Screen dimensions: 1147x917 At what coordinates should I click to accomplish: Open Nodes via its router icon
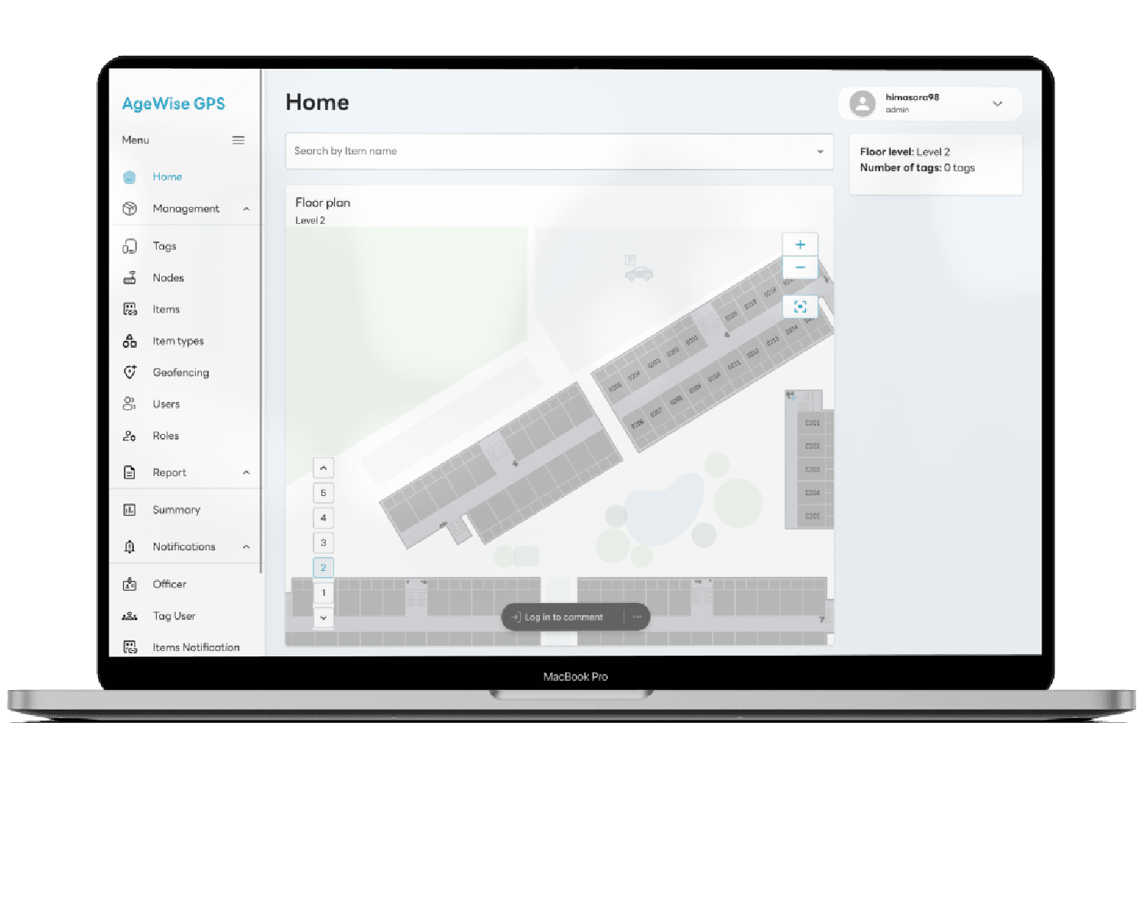[130, 278]
